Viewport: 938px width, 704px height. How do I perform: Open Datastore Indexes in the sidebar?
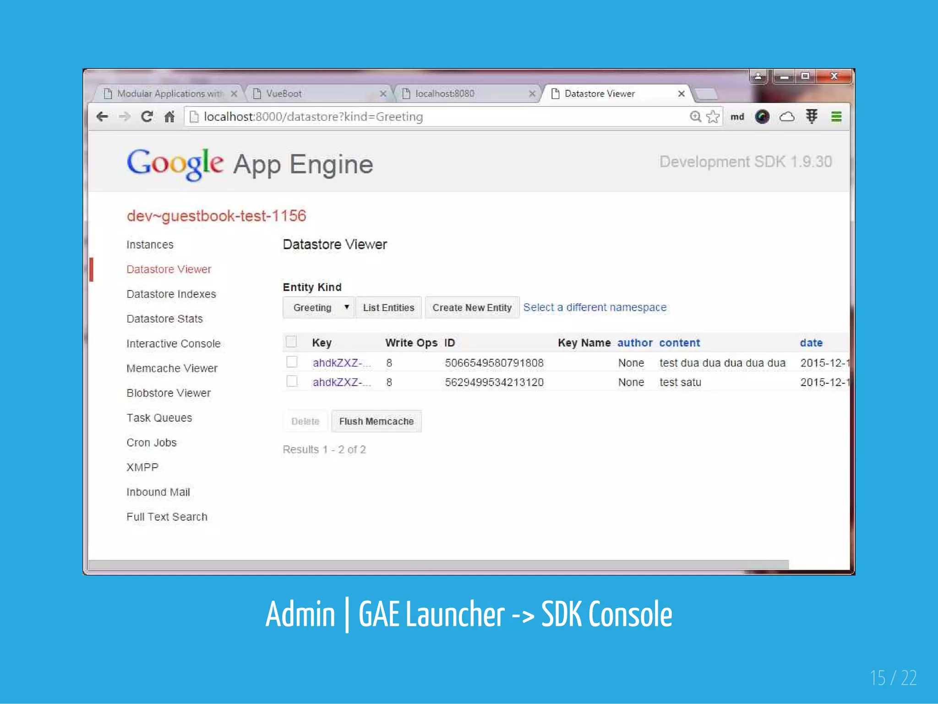(171, 294)
